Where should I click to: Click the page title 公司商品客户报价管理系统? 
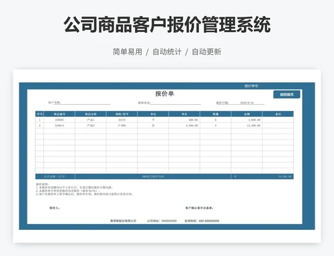tap(167, 25)
